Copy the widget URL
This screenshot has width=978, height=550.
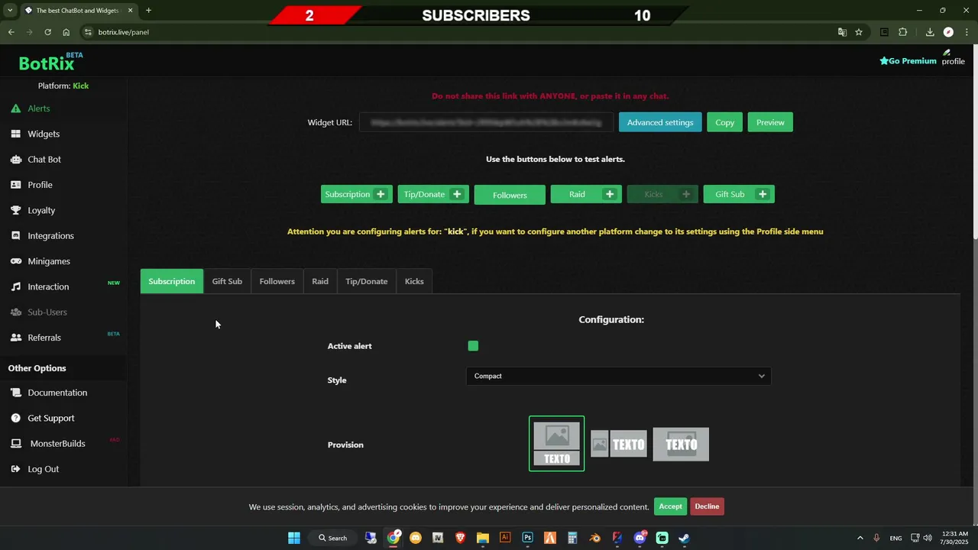(x=724, y=122)
